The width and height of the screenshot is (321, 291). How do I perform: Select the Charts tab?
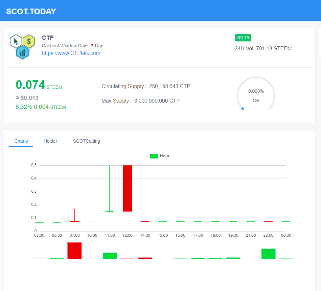[x=21, y=141]
